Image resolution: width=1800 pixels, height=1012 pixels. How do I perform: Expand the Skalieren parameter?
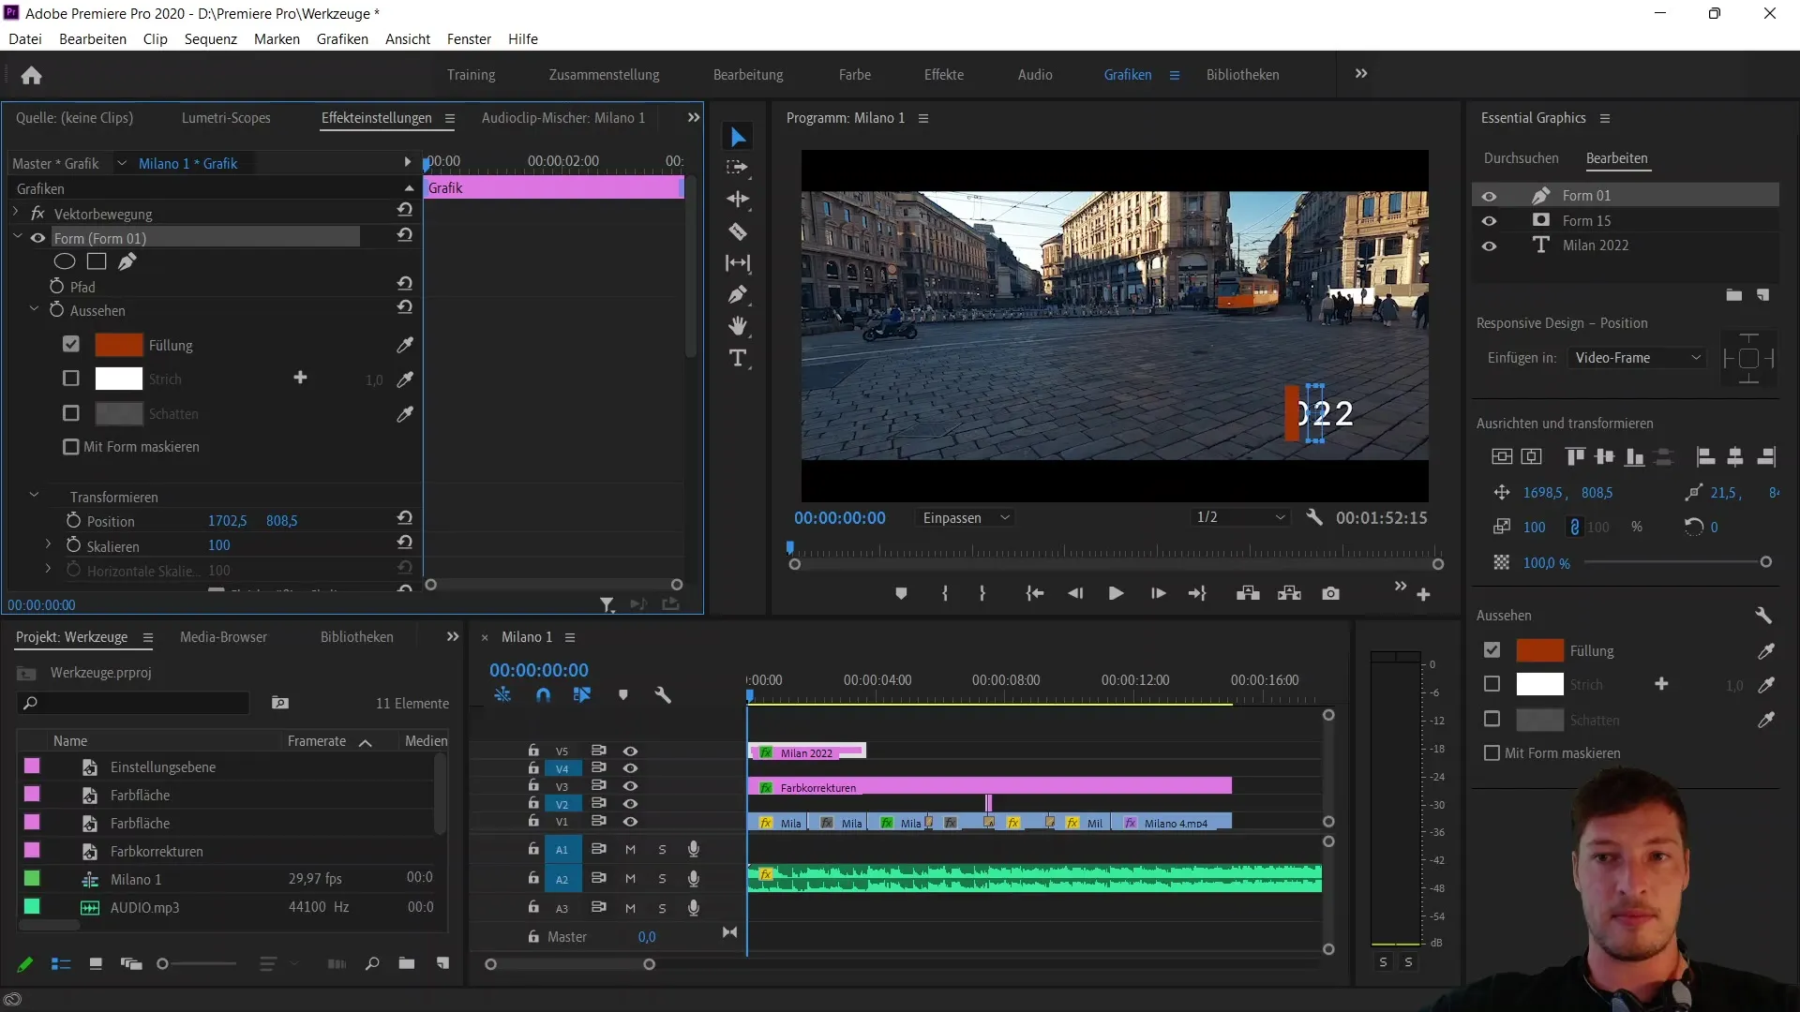[x=48, y=543]
